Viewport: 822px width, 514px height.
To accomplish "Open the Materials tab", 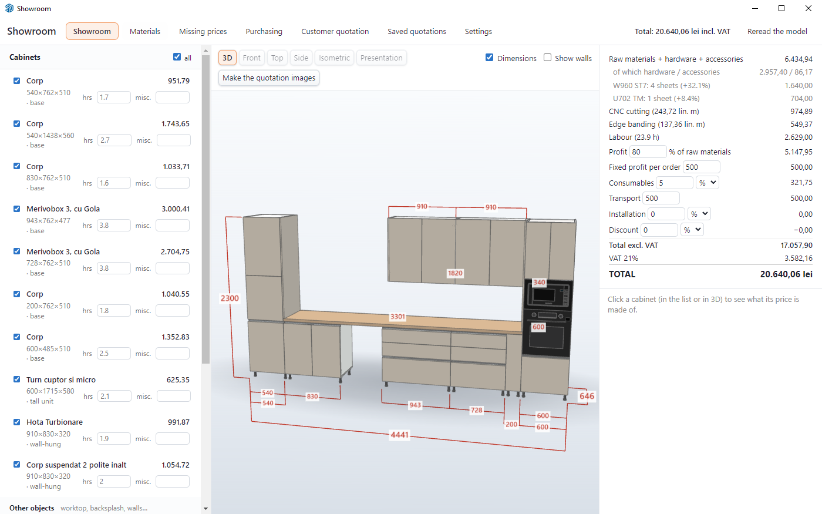I will tap(145, 31).
